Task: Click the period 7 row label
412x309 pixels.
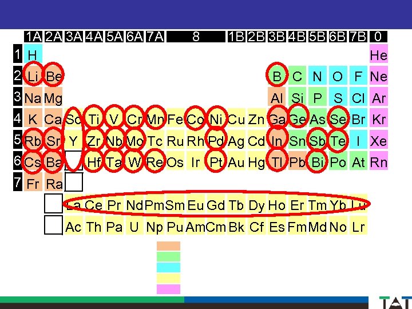Action: coord(18,181)
